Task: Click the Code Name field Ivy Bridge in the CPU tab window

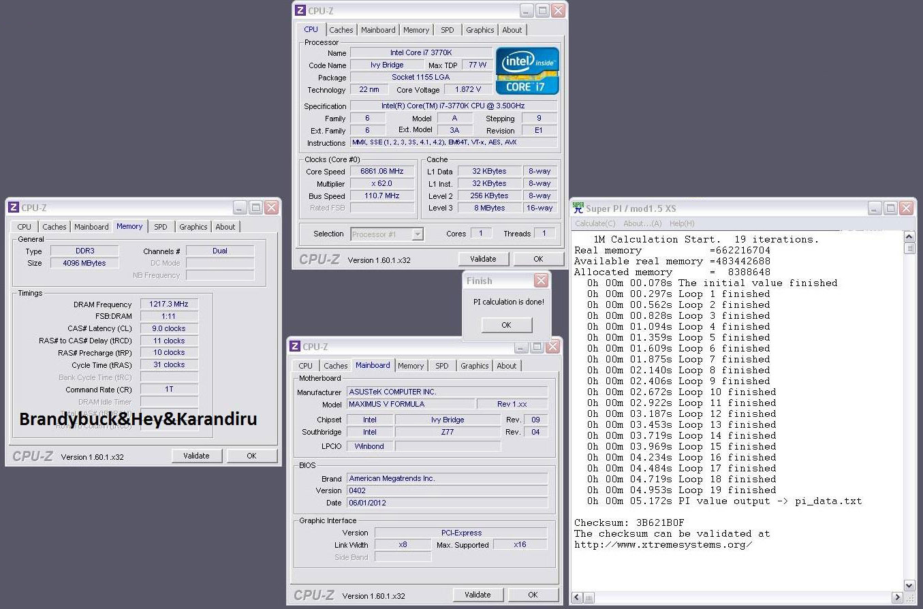Action: click(x=387, y=65)
